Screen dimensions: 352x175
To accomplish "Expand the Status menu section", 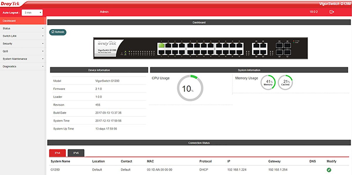I will (23, 28).
